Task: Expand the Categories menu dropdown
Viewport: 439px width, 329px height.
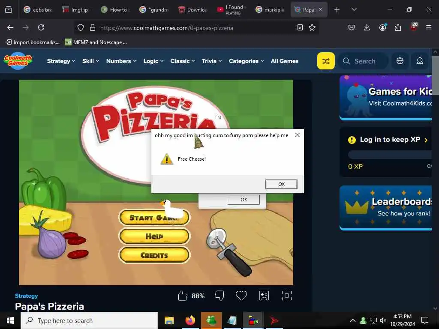Action: (246, 61)
